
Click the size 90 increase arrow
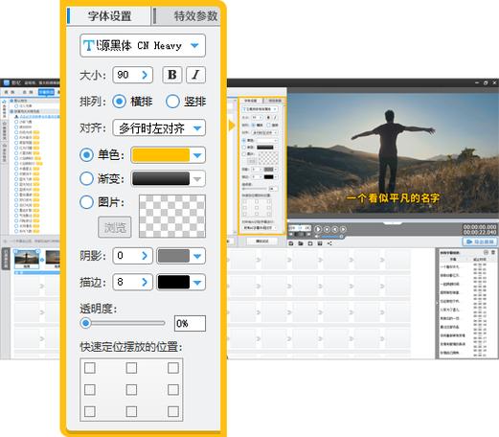[145, 75]
